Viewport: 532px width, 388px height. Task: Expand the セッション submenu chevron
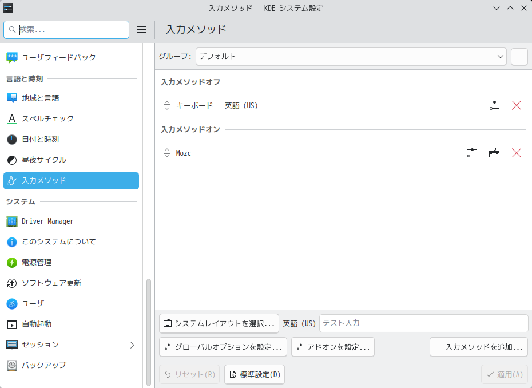(x=132, y=345)
